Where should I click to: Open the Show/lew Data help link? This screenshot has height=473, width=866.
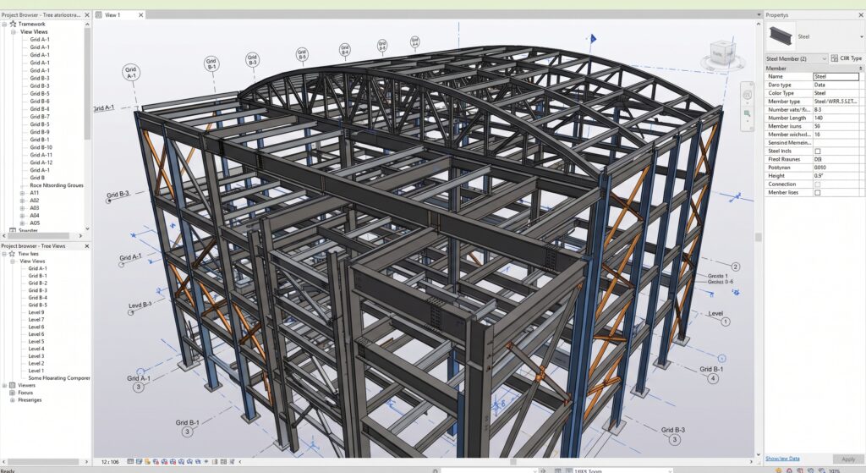(782, 458)
